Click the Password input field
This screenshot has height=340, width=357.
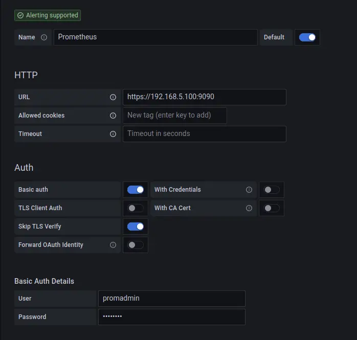pos(172,317)
